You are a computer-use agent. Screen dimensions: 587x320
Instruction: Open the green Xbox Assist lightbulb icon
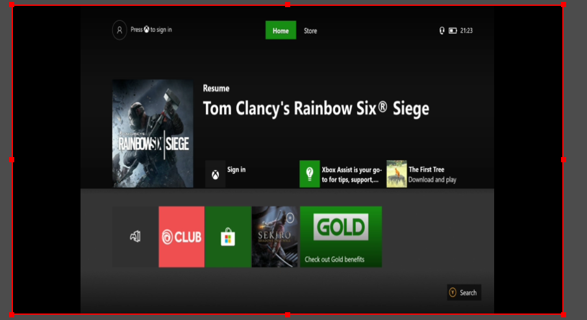(x=310, y=174)
